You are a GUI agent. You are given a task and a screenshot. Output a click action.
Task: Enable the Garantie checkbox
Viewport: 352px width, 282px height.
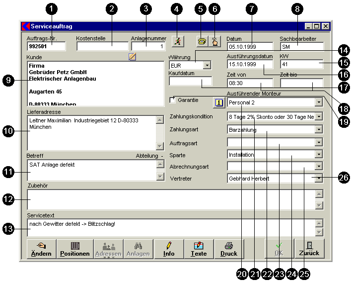pos(173,100)
